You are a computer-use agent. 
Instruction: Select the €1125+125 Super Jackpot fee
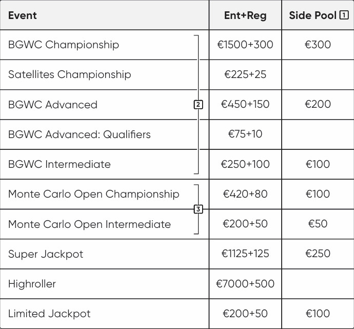245,254
